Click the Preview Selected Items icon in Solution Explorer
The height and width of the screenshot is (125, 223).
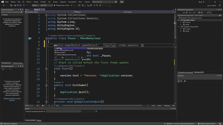pyautogui.click(x=210, y=12)
